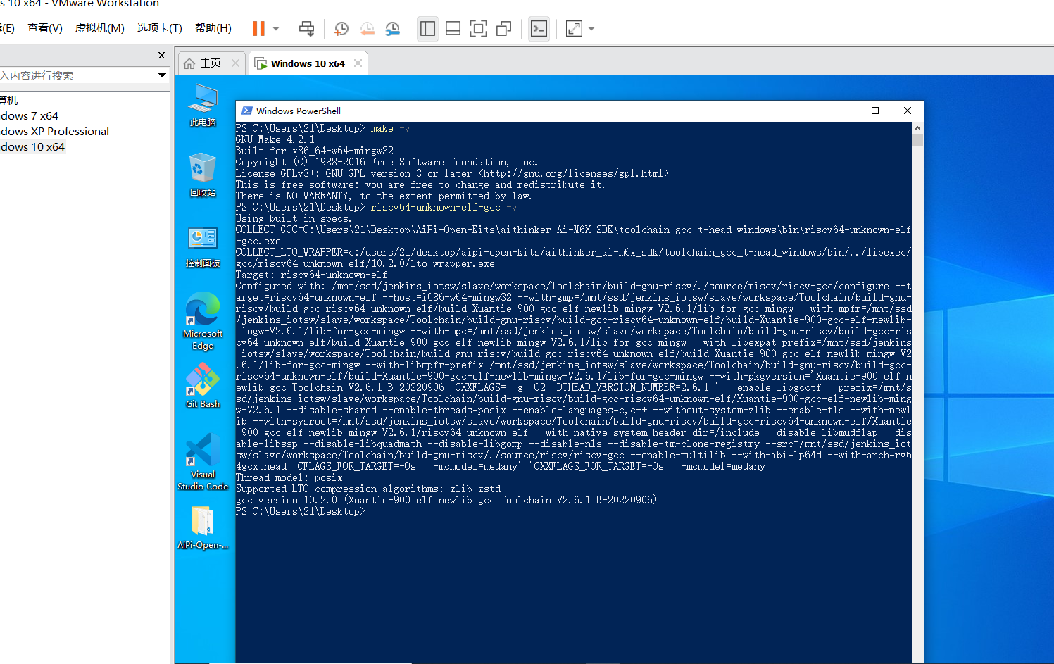Click the library search input field

click(x=77, y=75)
